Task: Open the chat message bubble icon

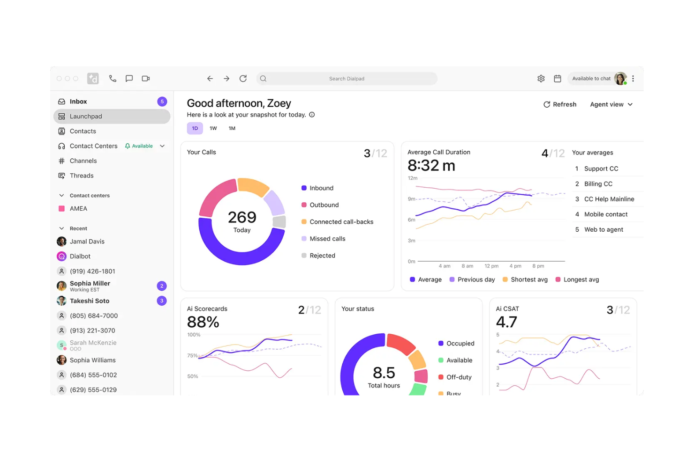Action: [x=129, y=79]
